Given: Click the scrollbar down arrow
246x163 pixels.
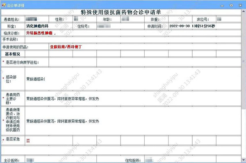Looking at the screenshot, I should point(244,160).
